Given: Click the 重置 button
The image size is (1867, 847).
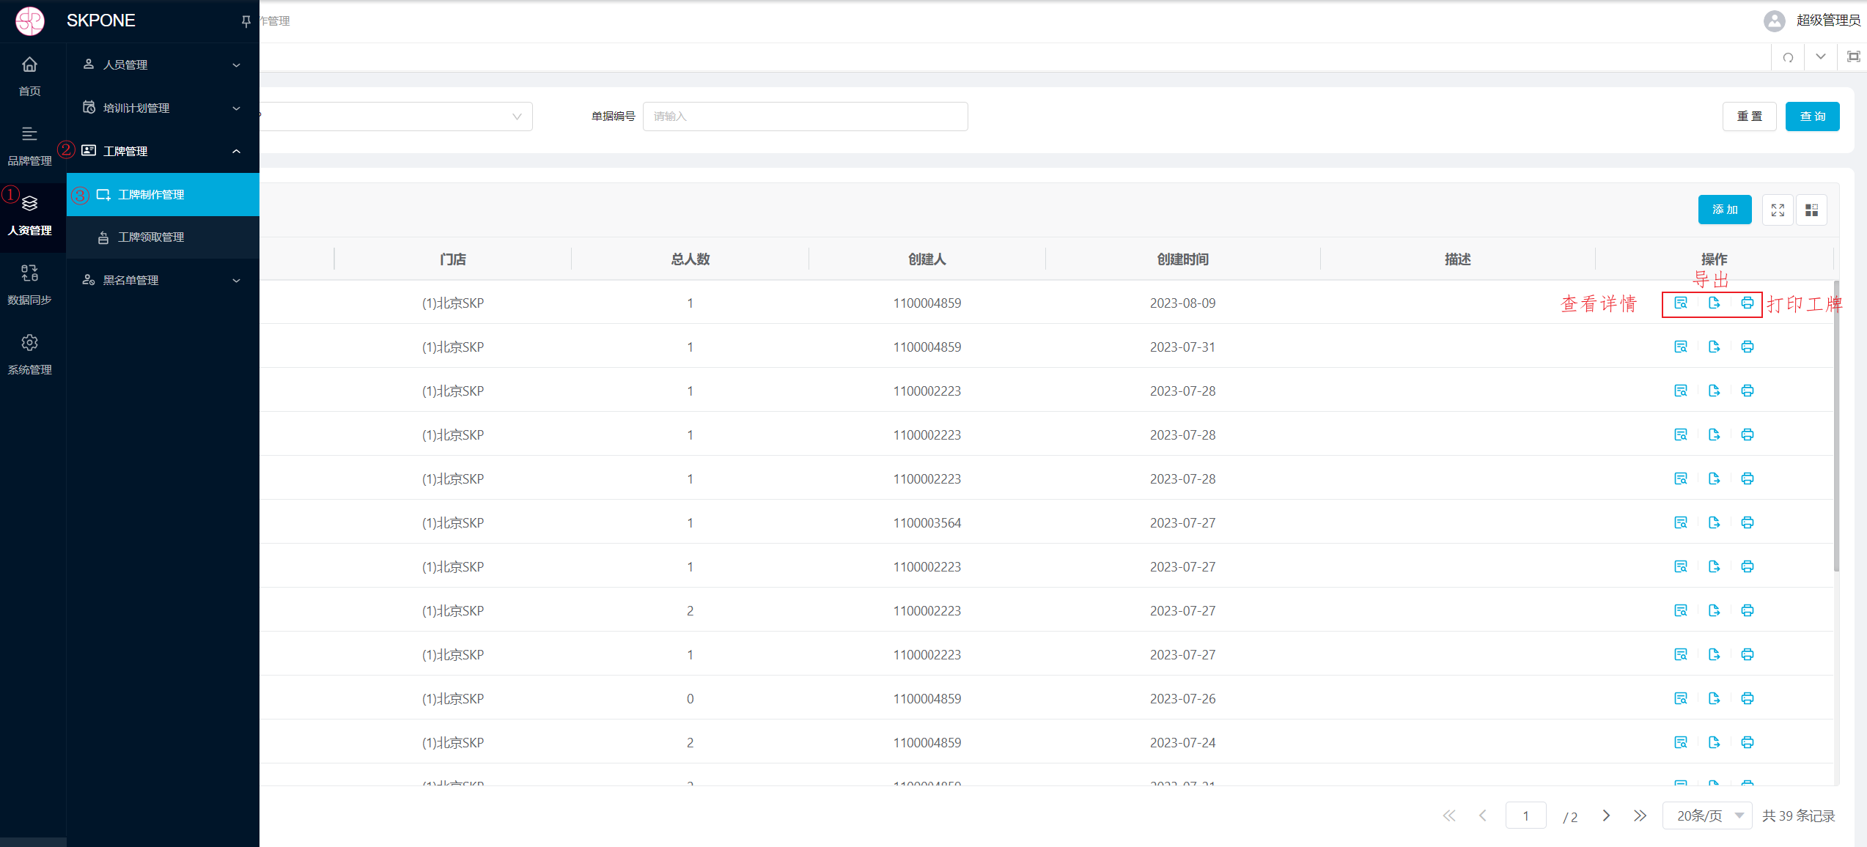Looking at the screenshot, I should click(1749, 116).
